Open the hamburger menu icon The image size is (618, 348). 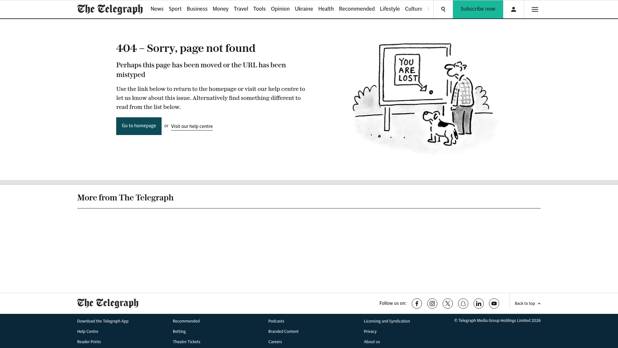(535, 9)
